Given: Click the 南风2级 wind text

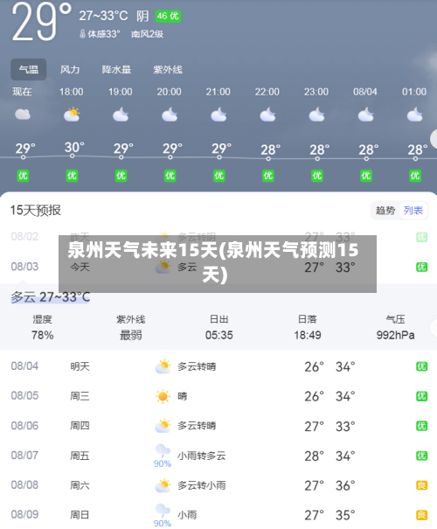Looking at the screenshot, I should tap(148, 34).
